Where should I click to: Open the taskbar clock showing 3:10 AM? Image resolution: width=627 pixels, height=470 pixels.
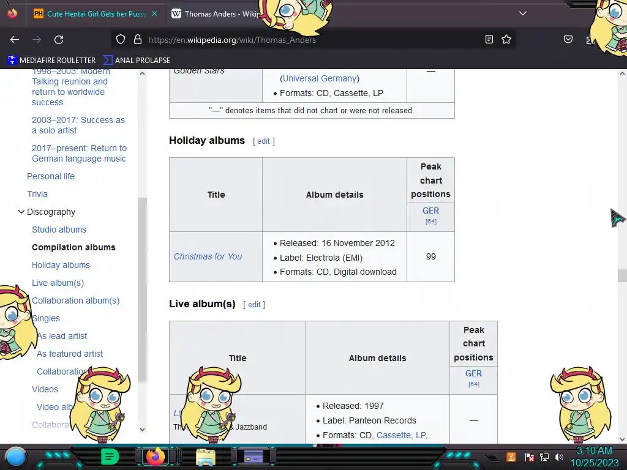[594, 457]
